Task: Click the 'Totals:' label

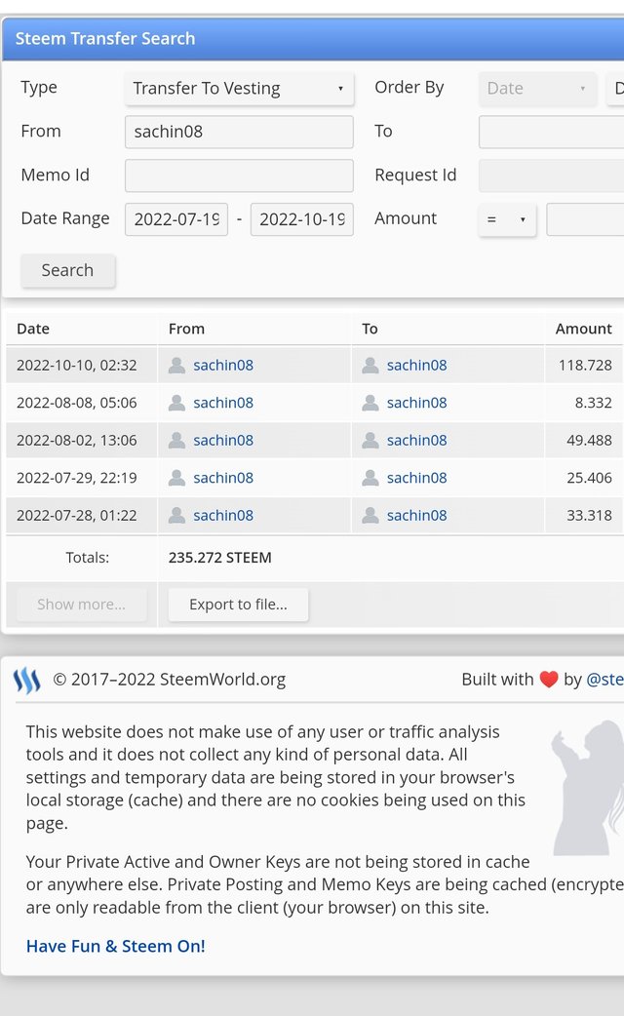Action: point(88,558)
